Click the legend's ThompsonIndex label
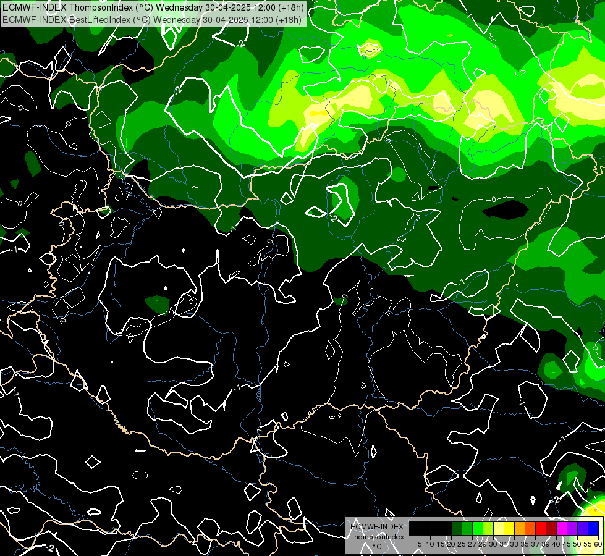Screen dimensions: 605x556 click(377, 537)
